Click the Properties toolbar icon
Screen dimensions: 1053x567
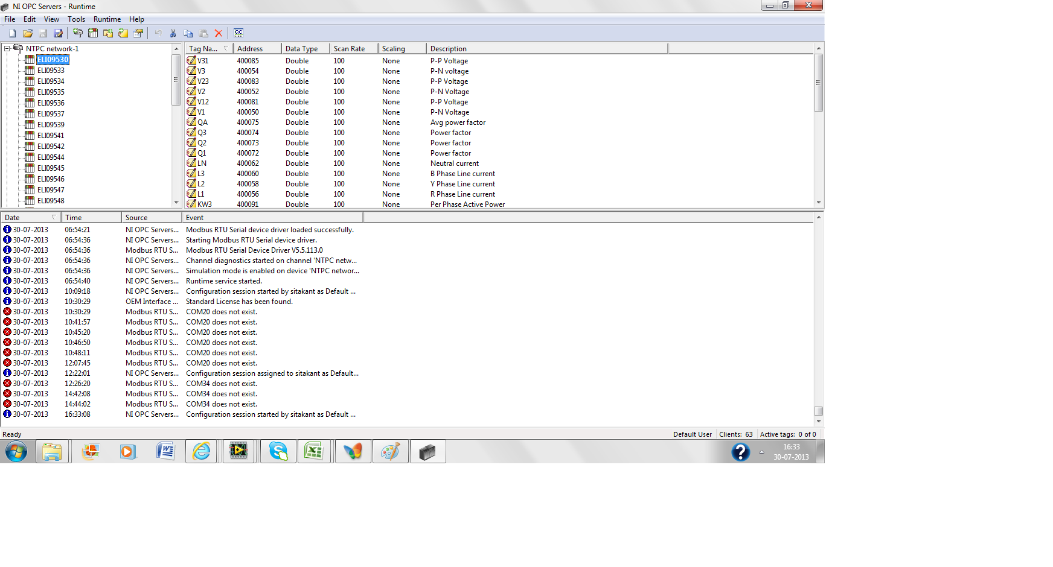pos(138,33)
